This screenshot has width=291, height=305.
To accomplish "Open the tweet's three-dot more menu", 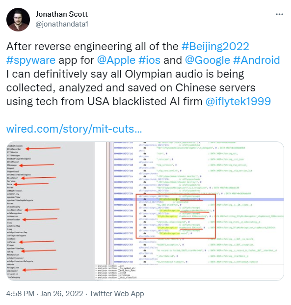I will 279,14.
